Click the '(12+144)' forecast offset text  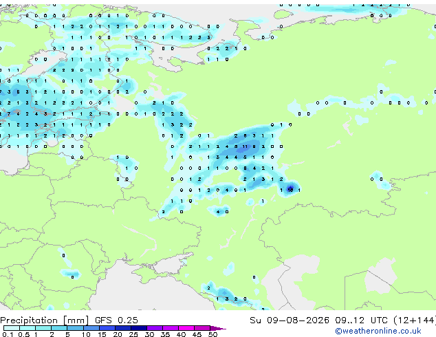[414, 320]
